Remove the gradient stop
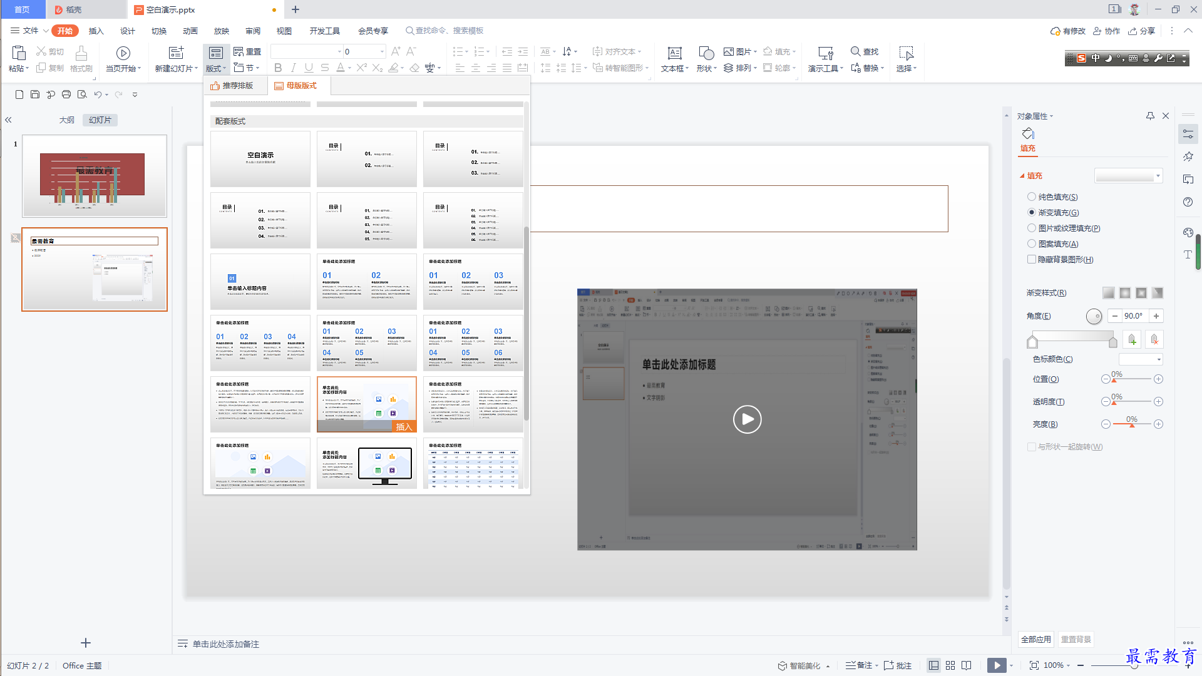1202x676 pixels. 1154,339
